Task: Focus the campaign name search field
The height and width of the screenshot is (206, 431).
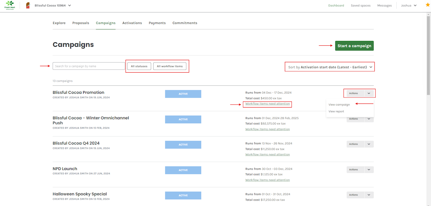Action: 89,66
